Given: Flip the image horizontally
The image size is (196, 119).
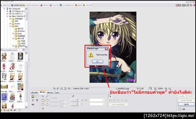Looking at the screenshot, I should (x=62, y=89).
